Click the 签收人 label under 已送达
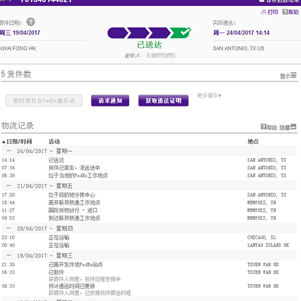The image size is (301, 301). pyautogui.click(x=133, y=55)
